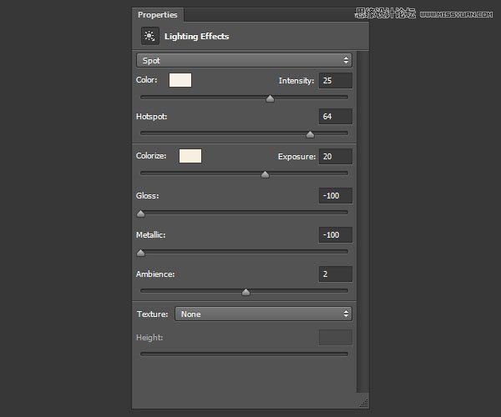Viewport: 501px width, 417px height.
Task: Open the Spot light type dropdown
Action: click(244, 60)
